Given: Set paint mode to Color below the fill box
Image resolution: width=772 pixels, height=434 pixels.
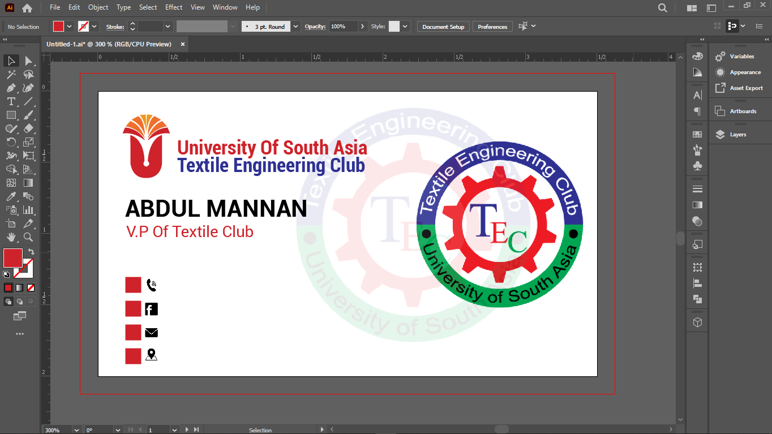Looking at the screenshot, I should [x=8, y=287].
